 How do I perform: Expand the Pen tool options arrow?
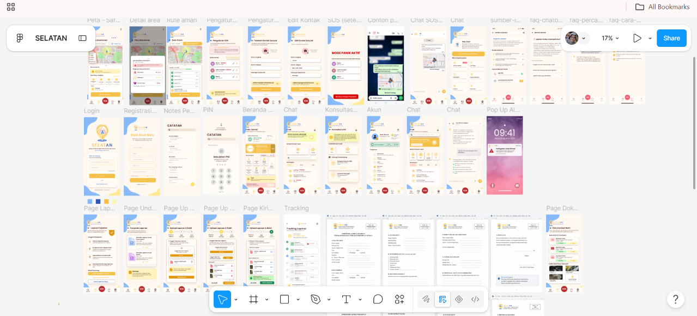[329, 300]
